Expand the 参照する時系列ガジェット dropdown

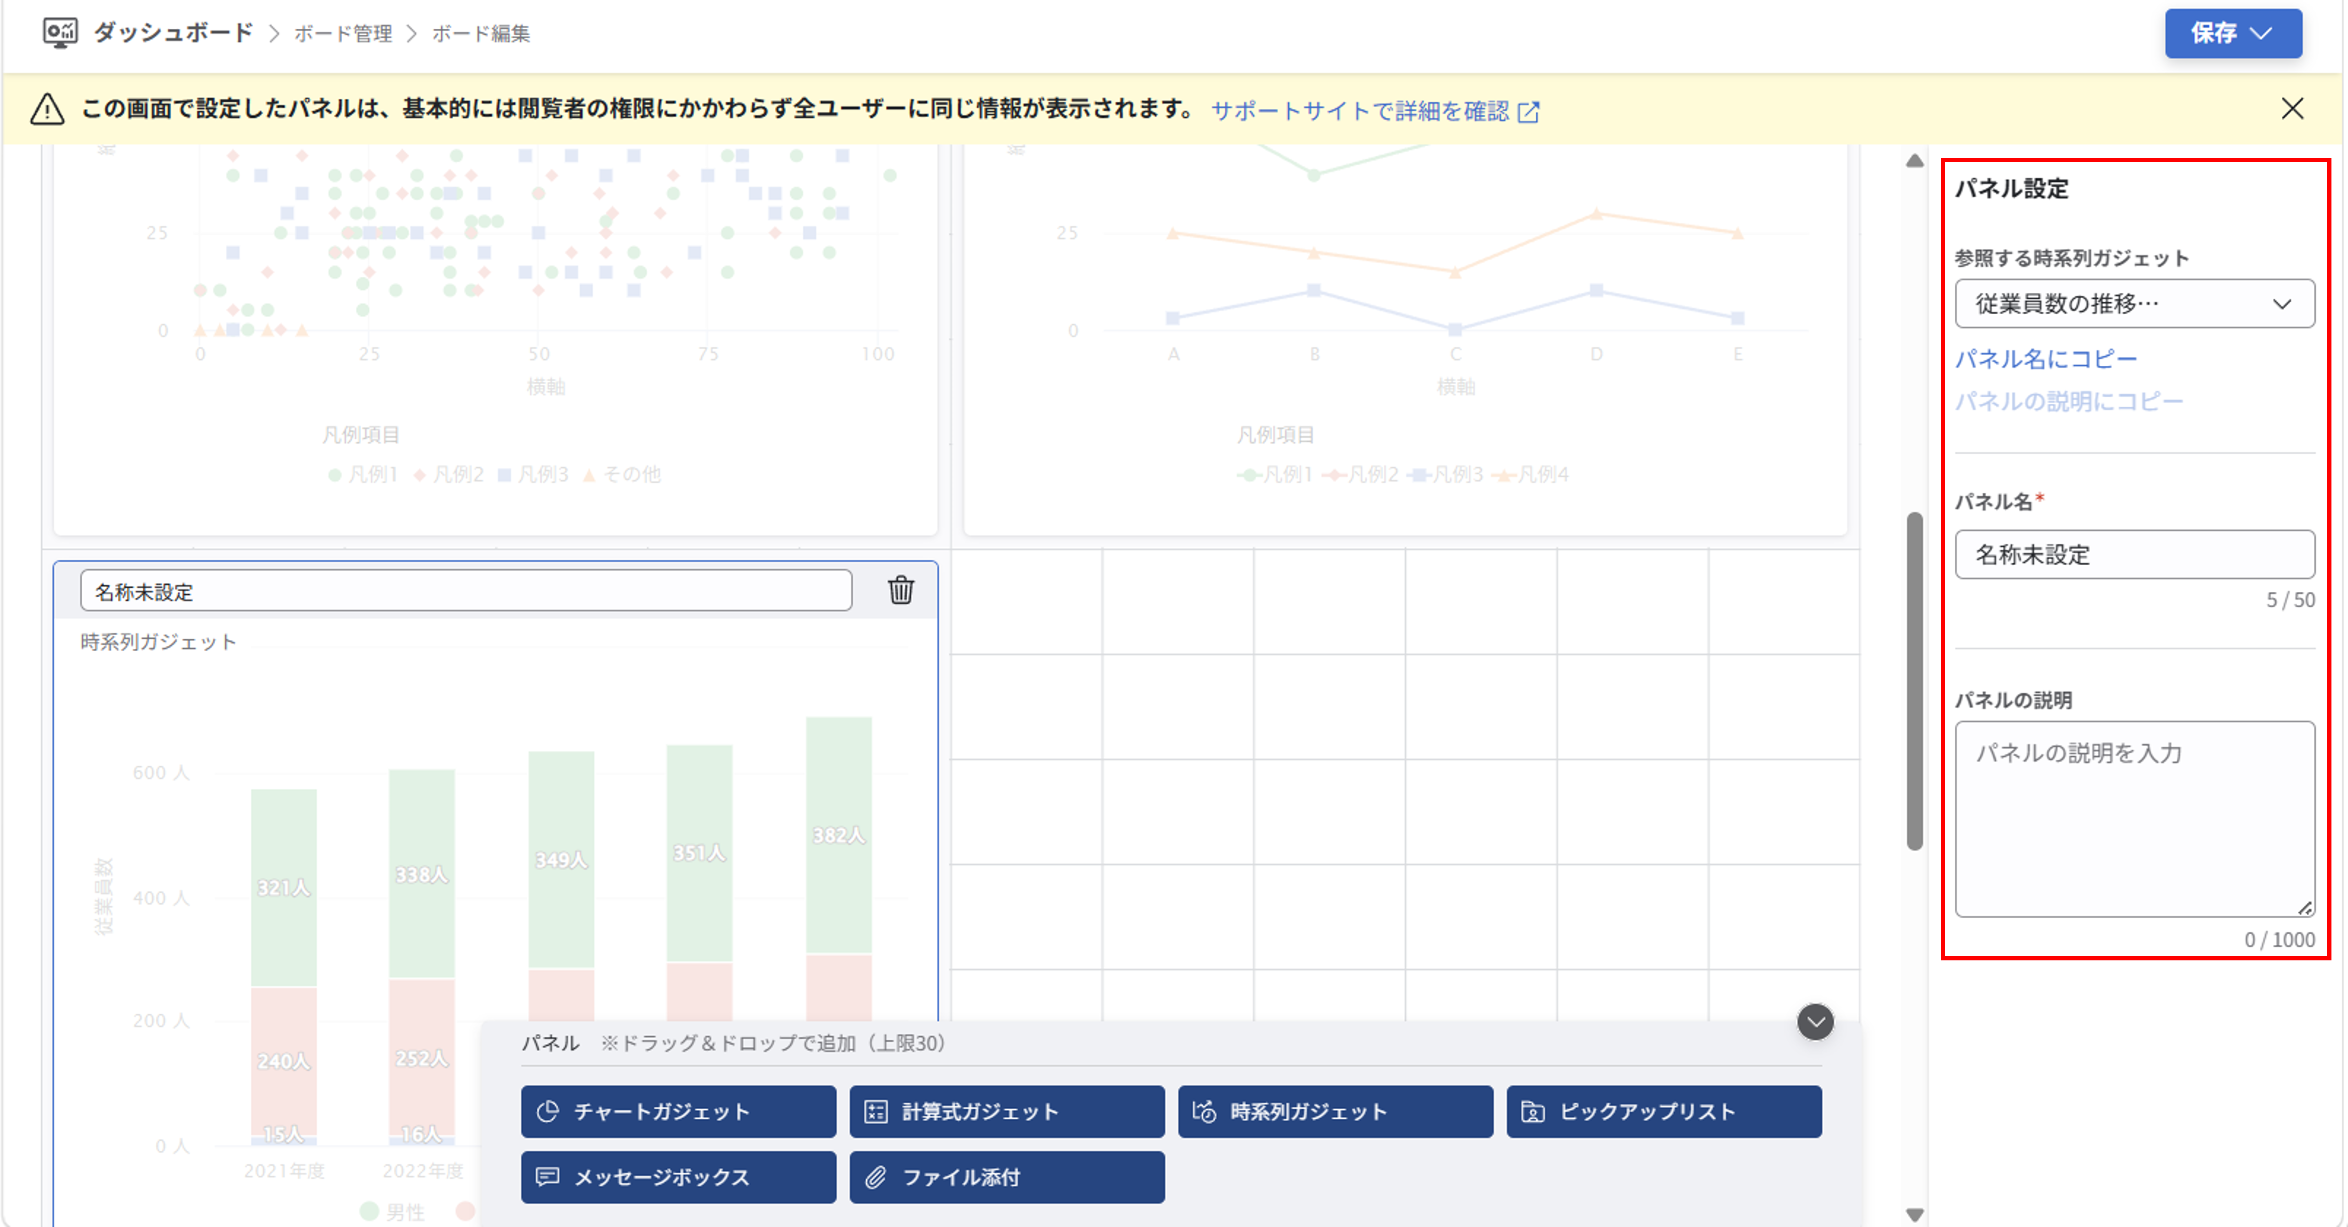[x=2134, y=303]
